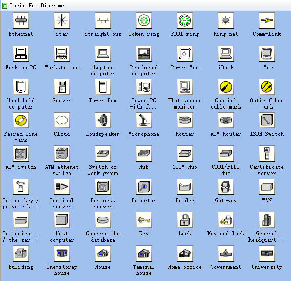Select the Ring net icon
291x281 pixels.
pos(226,20)
